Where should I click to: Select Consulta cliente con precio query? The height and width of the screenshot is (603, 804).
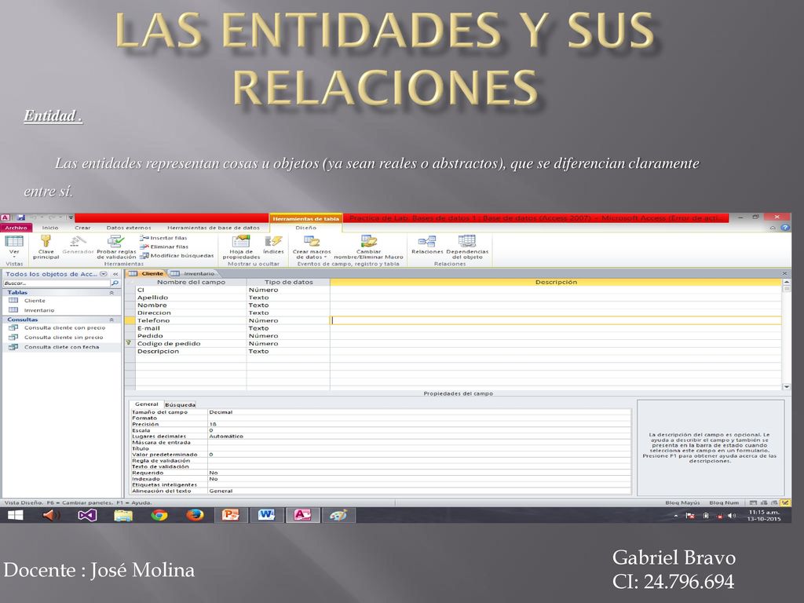coord(64,327)
